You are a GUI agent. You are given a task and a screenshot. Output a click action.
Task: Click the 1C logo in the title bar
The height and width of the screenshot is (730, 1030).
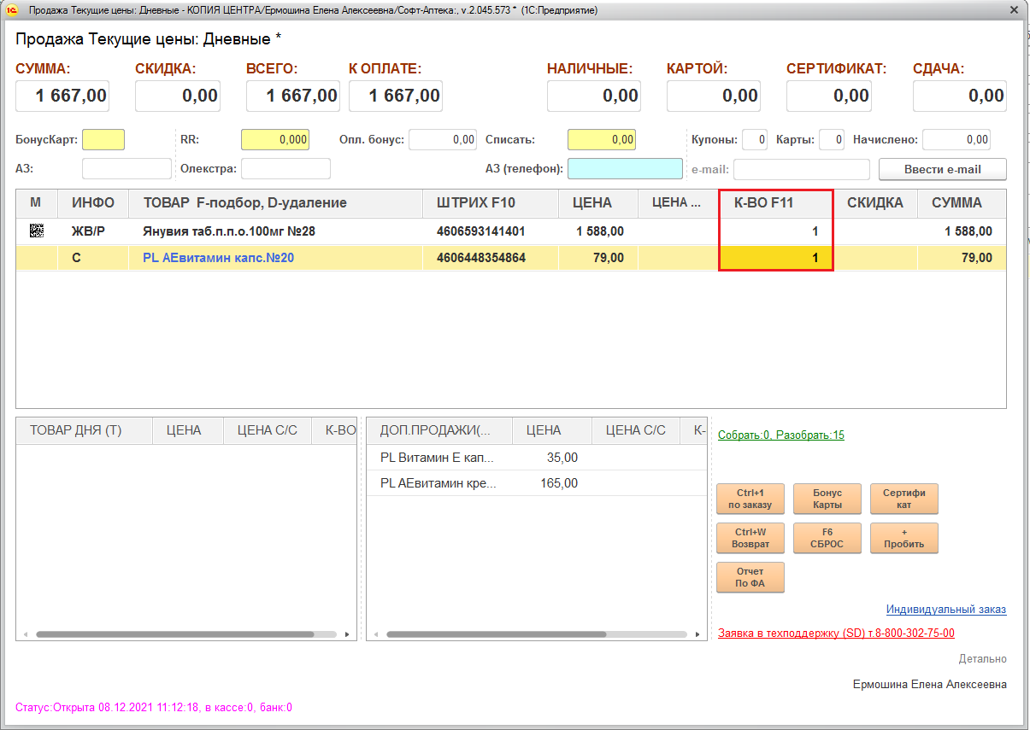coord(13,10)
